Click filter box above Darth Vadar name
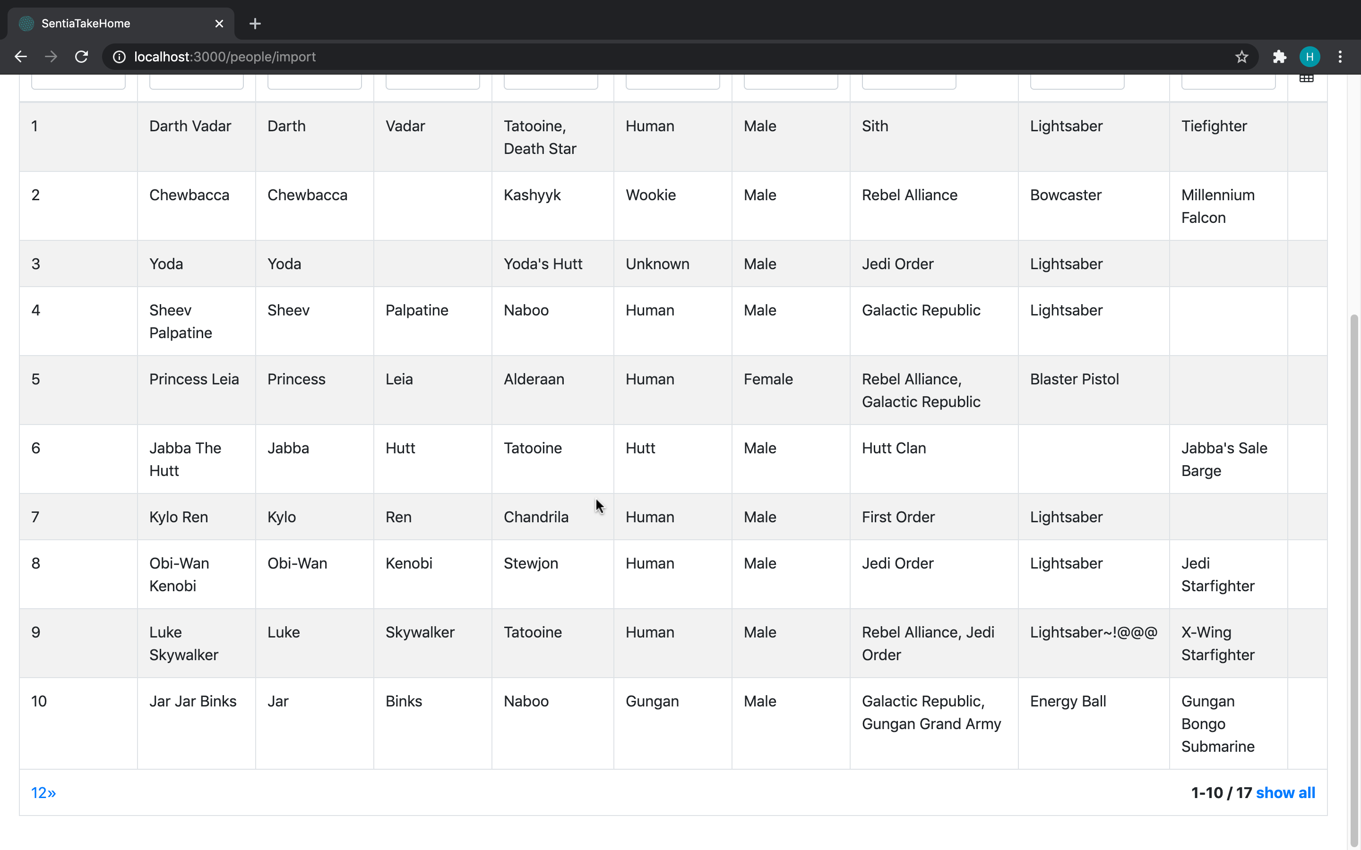Viewport: 1361px width, 850px height. (x=196, y=82)
